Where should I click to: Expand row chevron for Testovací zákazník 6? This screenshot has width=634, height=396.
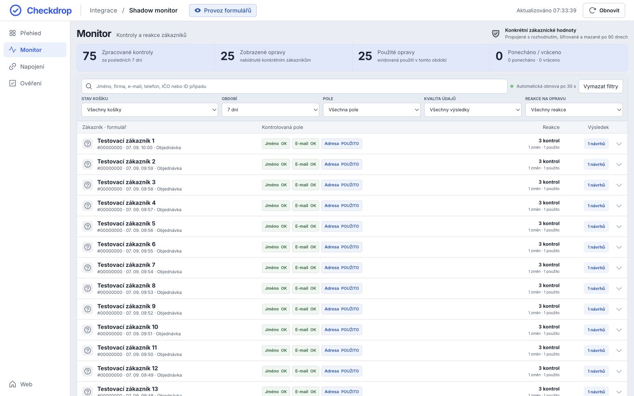pyautogui.click(x=619, y=247)
